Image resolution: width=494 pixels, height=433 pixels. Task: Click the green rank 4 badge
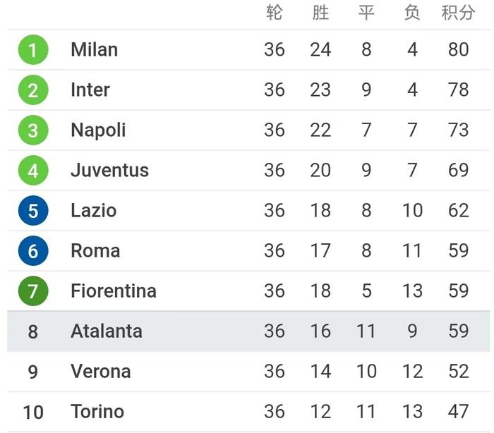33,171
